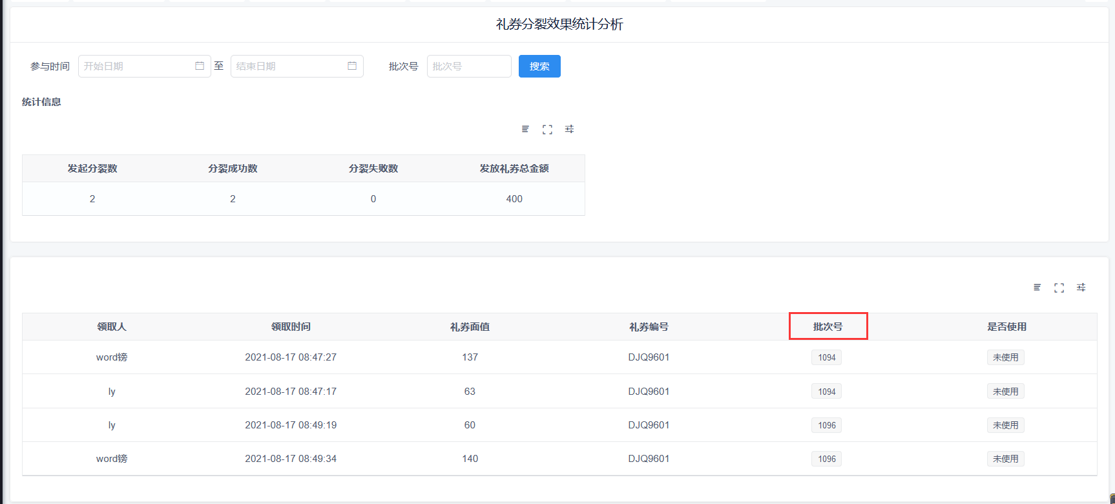
Task: Focus the 结束日期 date input
Action: [297, 66]
